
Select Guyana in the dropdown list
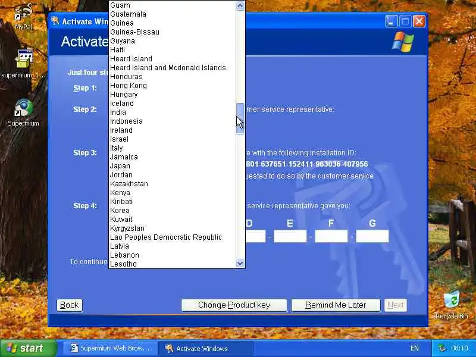coord(173,41)
